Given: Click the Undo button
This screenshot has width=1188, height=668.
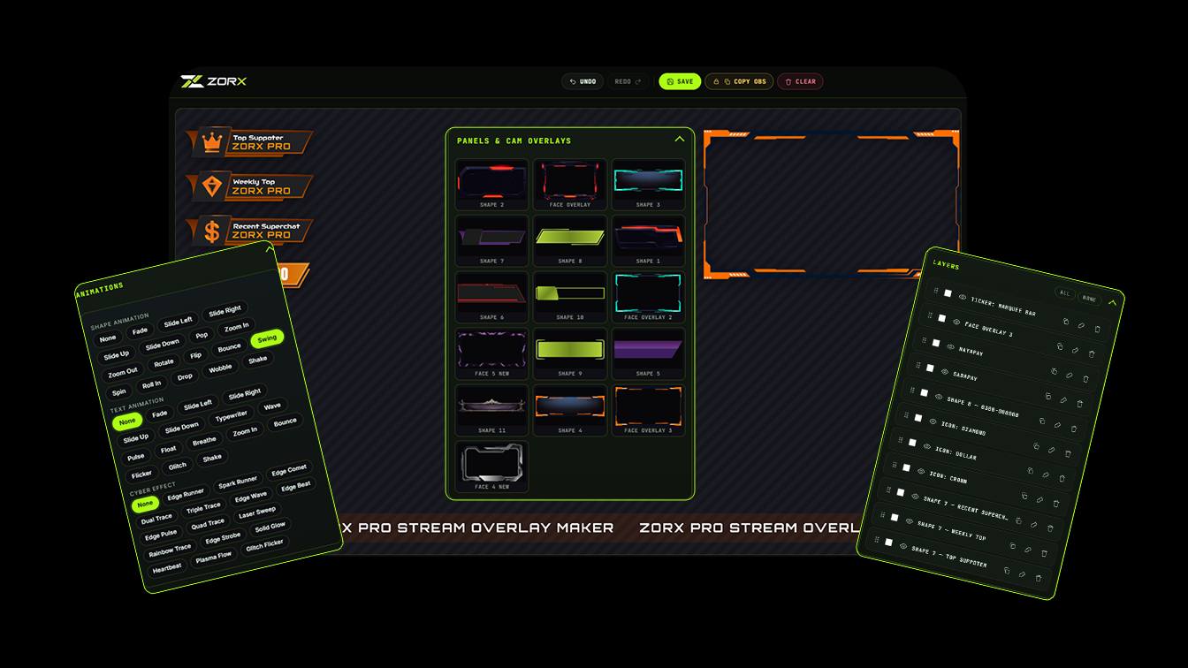Looking at the screenshot, I should tap(583, 81).
